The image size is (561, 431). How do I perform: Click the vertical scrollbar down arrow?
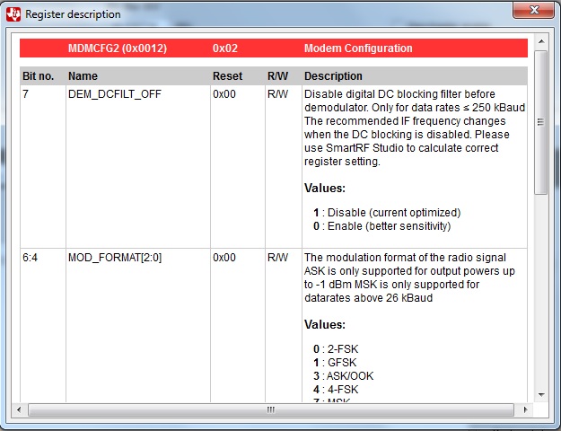coord(541,395)
